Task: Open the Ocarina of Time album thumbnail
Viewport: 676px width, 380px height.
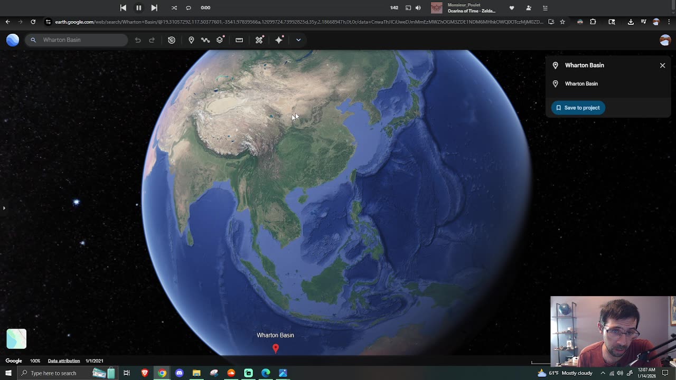Action: coord(437,8)
